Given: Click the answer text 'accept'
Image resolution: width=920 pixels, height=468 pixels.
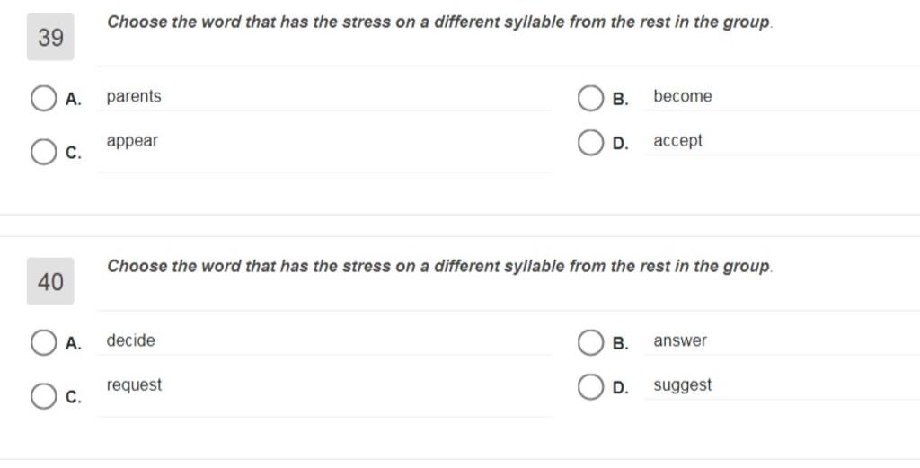Looking at the screenshot, I should pos(678,141).
